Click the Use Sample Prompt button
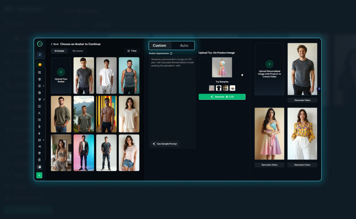The image size is (356, 219). (x=165, y=144)
